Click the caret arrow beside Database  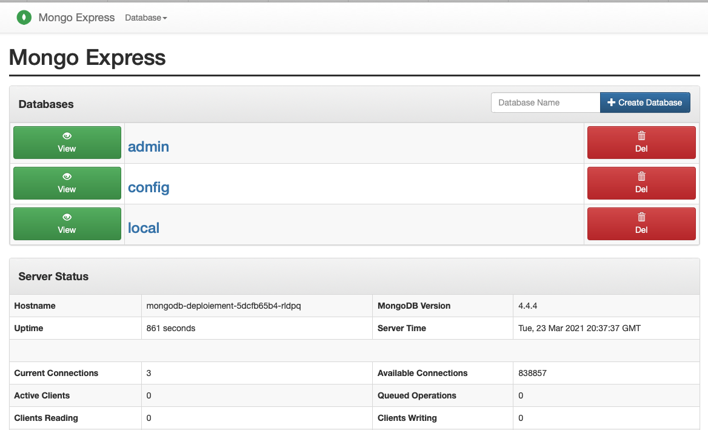165,18
